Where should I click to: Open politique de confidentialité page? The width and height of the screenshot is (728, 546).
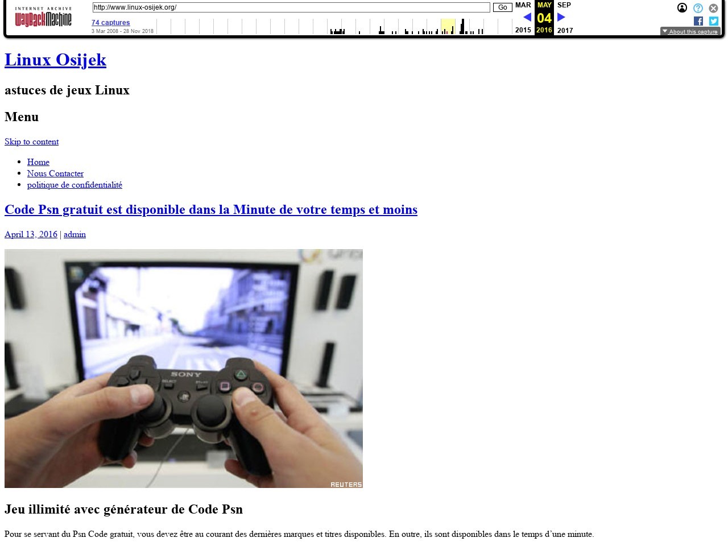[x=75, y=185]
